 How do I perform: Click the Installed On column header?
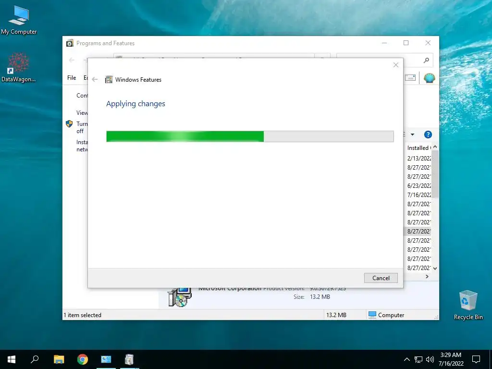click(418, 148)
